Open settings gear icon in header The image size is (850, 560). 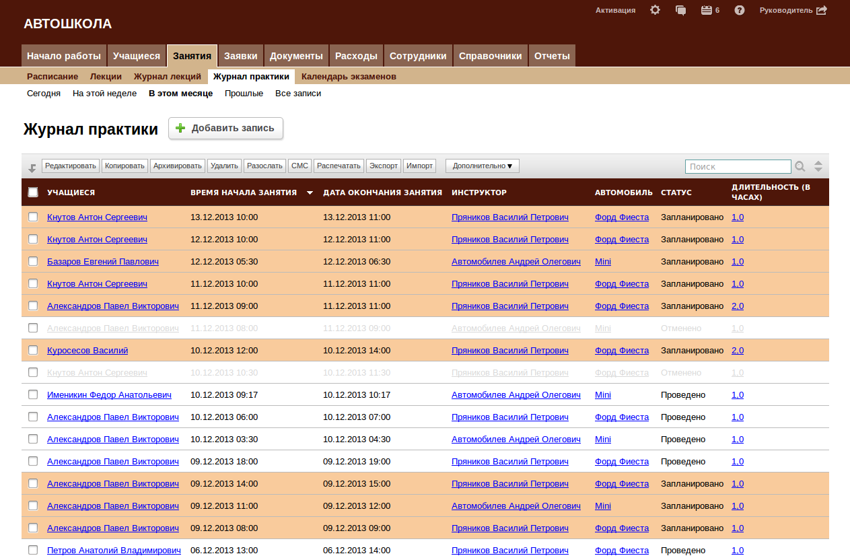tap(655, 10)
